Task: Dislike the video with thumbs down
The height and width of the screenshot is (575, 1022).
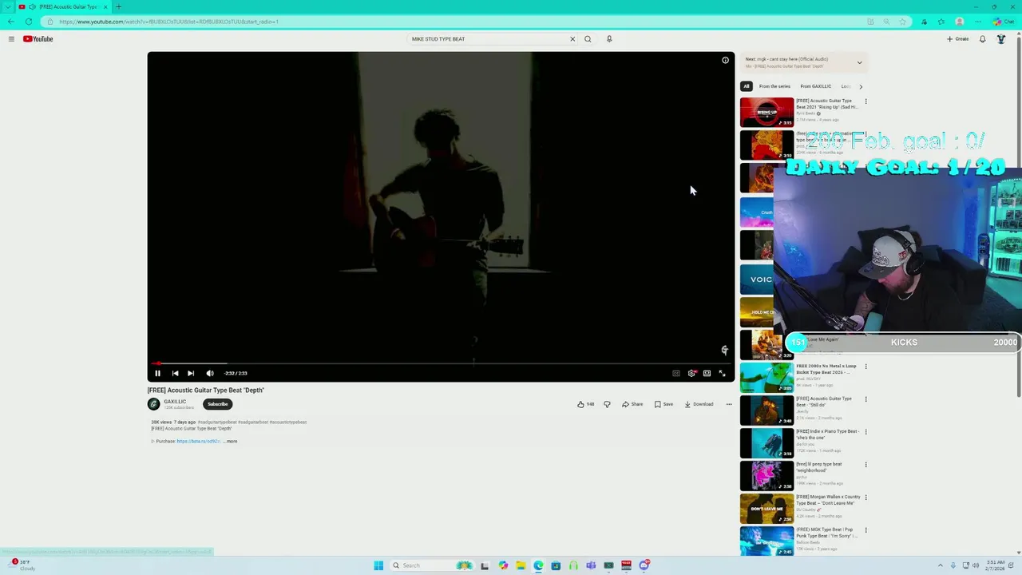Action: tap(607, 404)
